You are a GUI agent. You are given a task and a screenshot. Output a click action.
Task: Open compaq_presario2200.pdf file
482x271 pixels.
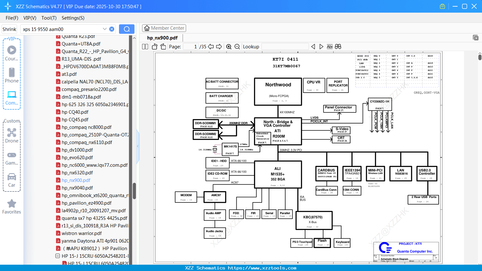pos(89,89)
